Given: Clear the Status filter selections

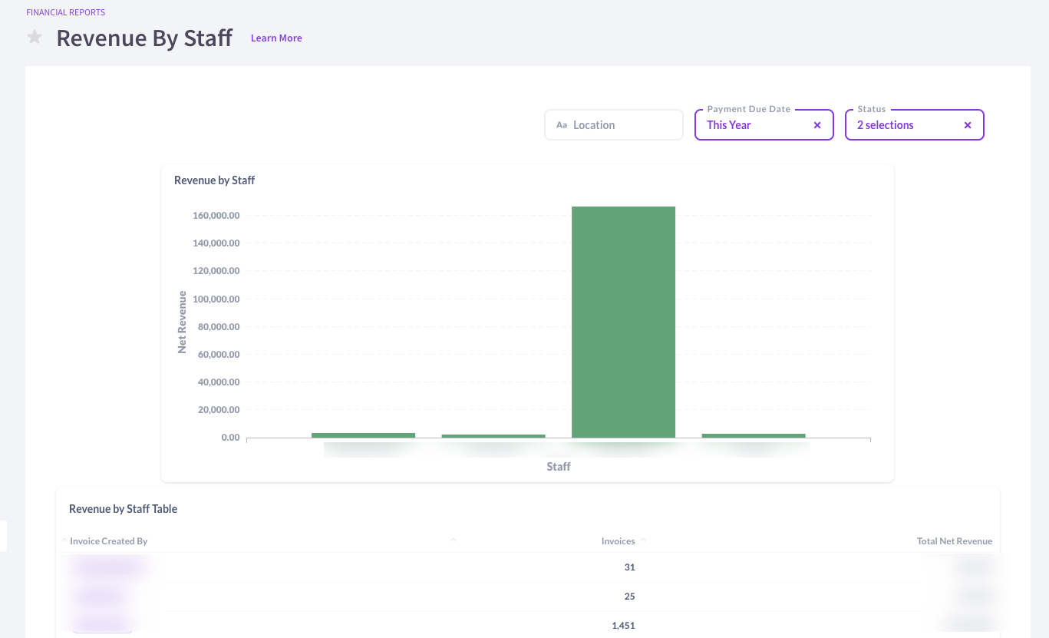Looking at the screenshot, I should click(x=968, y=125).
